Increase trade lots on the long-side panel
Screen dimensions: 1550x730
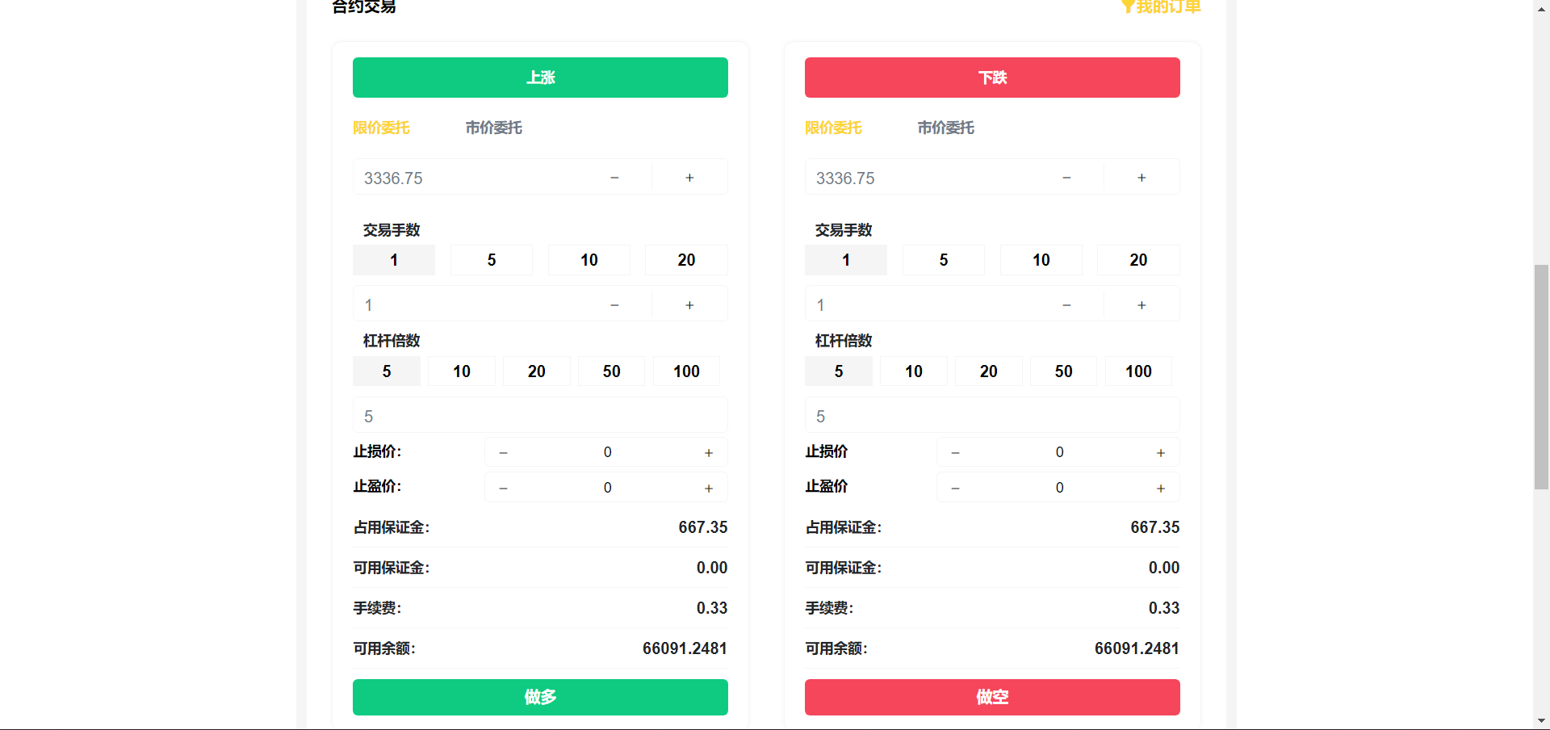coord(689,305)
